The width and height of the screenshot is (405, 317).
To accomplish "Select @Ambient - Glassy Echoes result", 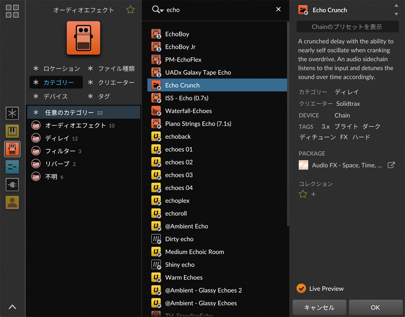I will point(217,303).
